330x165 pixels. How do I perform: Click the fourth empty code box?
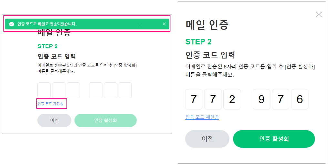coord(96,90)
